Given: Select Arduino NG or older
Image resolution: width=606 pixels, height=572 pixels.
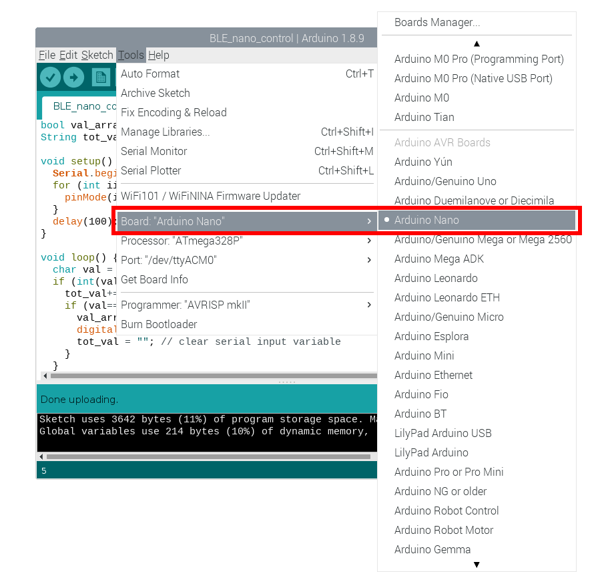Looking at the screenshot, I should click(477, 491).
